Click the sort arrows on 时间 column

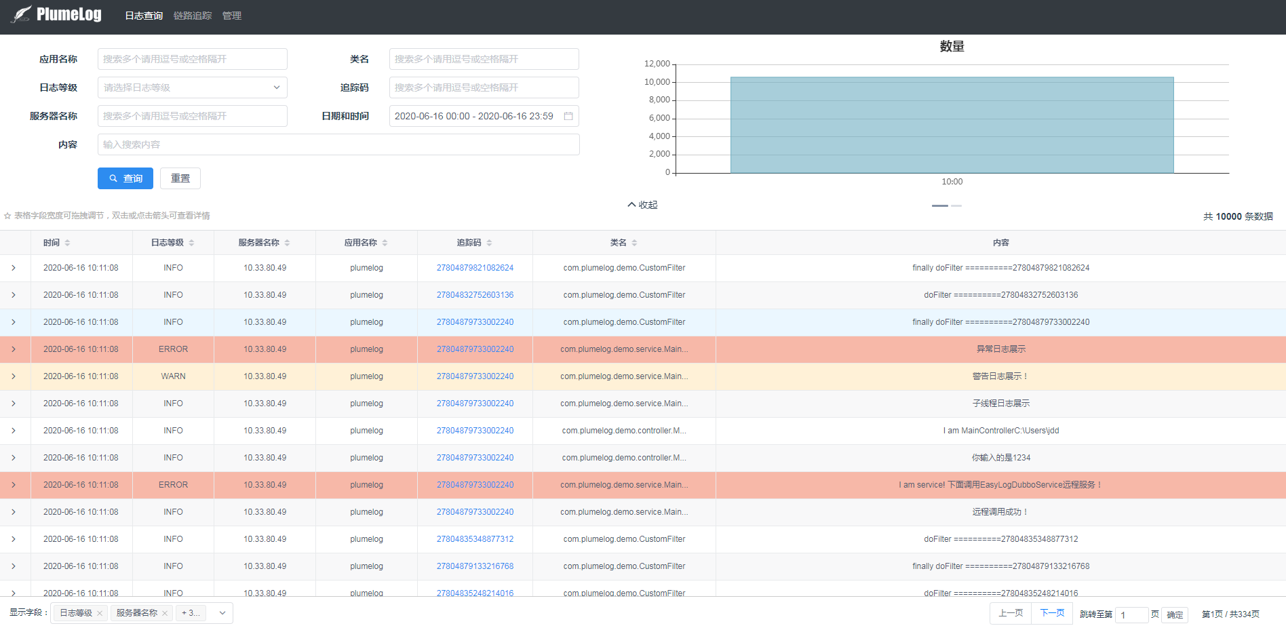coord(67,243)
